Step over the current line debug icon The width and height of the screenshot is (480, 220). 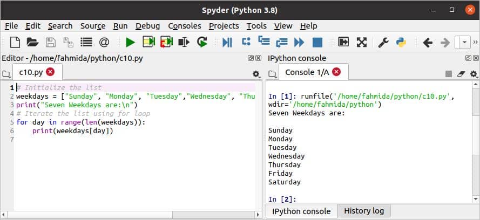tap(246, 41)
